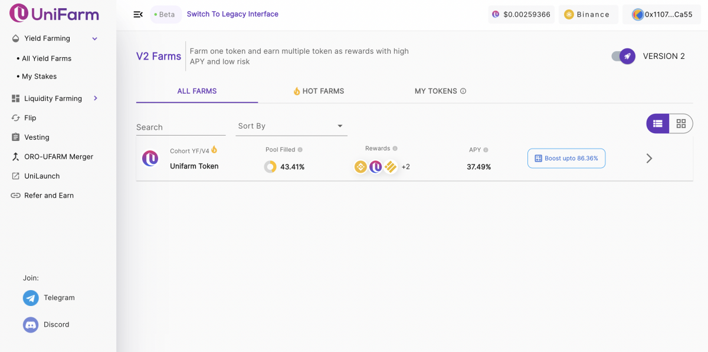Image resolution: width=708 pixels, height=352 pixels.
Task: Click Switch To Legacy Interface link
Action: [x=232, y=14]
